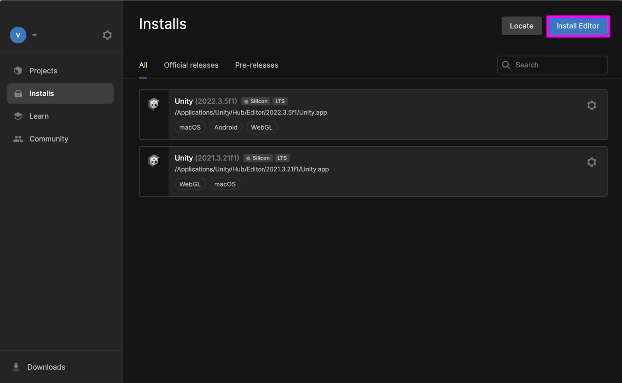Click the Android module tag
Image resolution: width=622 pixels, height=383 pixels.
click(x=226, y=127)
